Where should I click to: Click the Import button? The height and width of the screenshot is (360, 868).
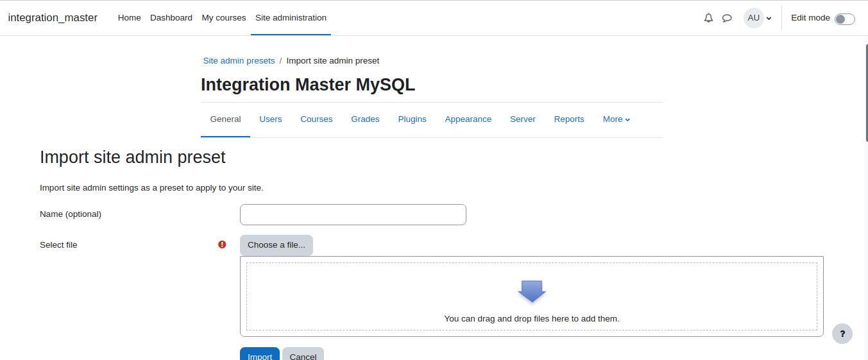[260, 354]
